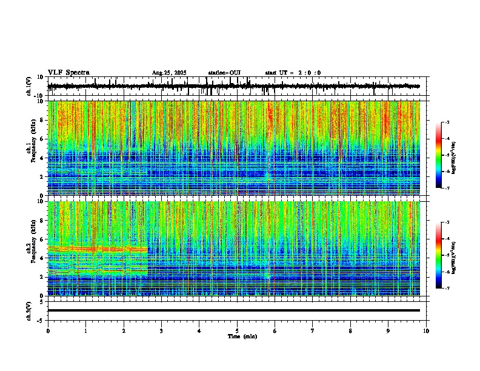
Task: Click time axis tick label "8"
Action: click(x=350, y=331)
